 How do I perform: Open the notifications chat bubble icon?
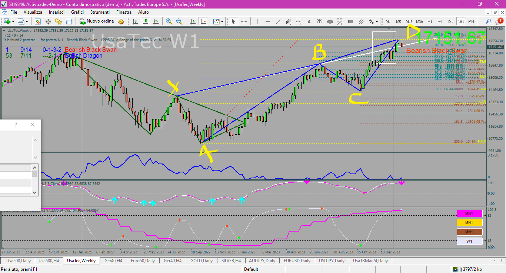coord(500,21)
